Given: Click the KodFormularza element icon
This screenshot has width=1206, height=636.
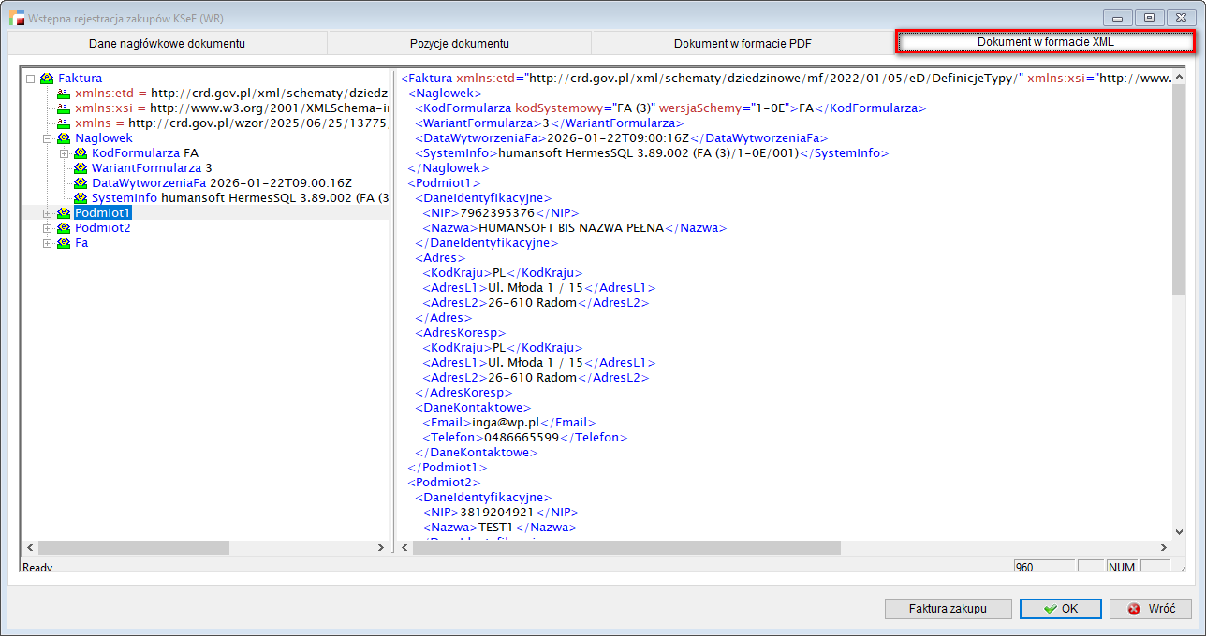Looking at the screenshot, I should point(81,153).
